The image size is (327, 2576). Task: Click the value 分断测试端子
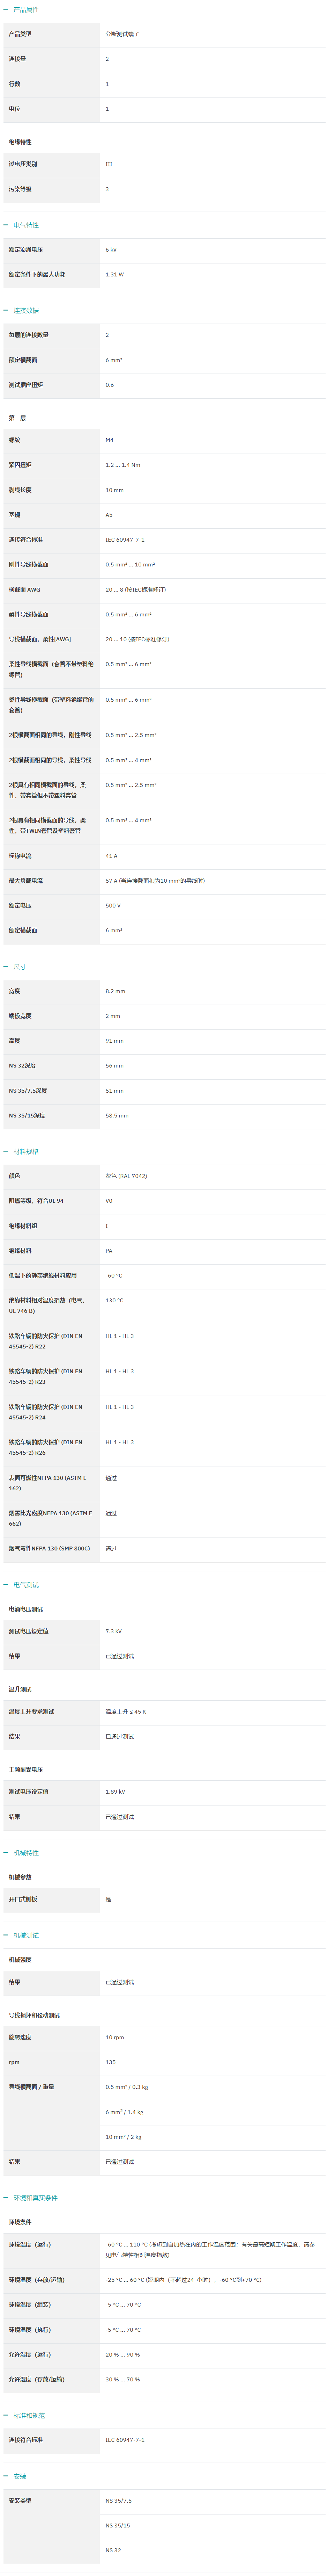pyautogui.click(x=123, y=34)
